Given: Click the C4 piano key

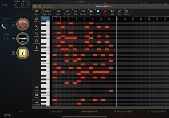Looking at the screenshot, I should tap(45, 94).
